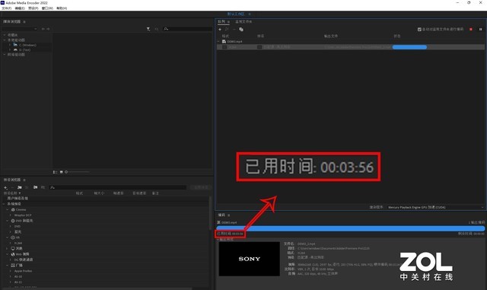Click the queue row status progress bar
The height and width of the screenshot is (290, 487).
[x=409, y=47]
